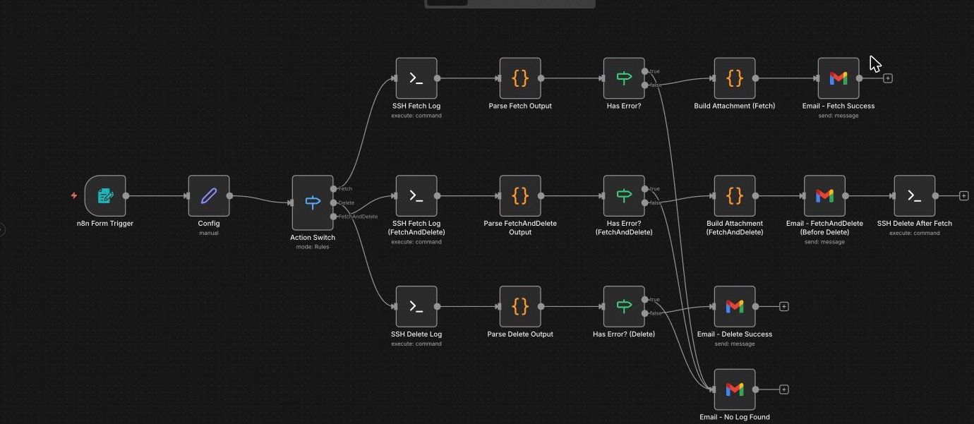974x424 pixels.
Task: Click Action Switch Delete output connector
Action: click(x=334, y=203)
